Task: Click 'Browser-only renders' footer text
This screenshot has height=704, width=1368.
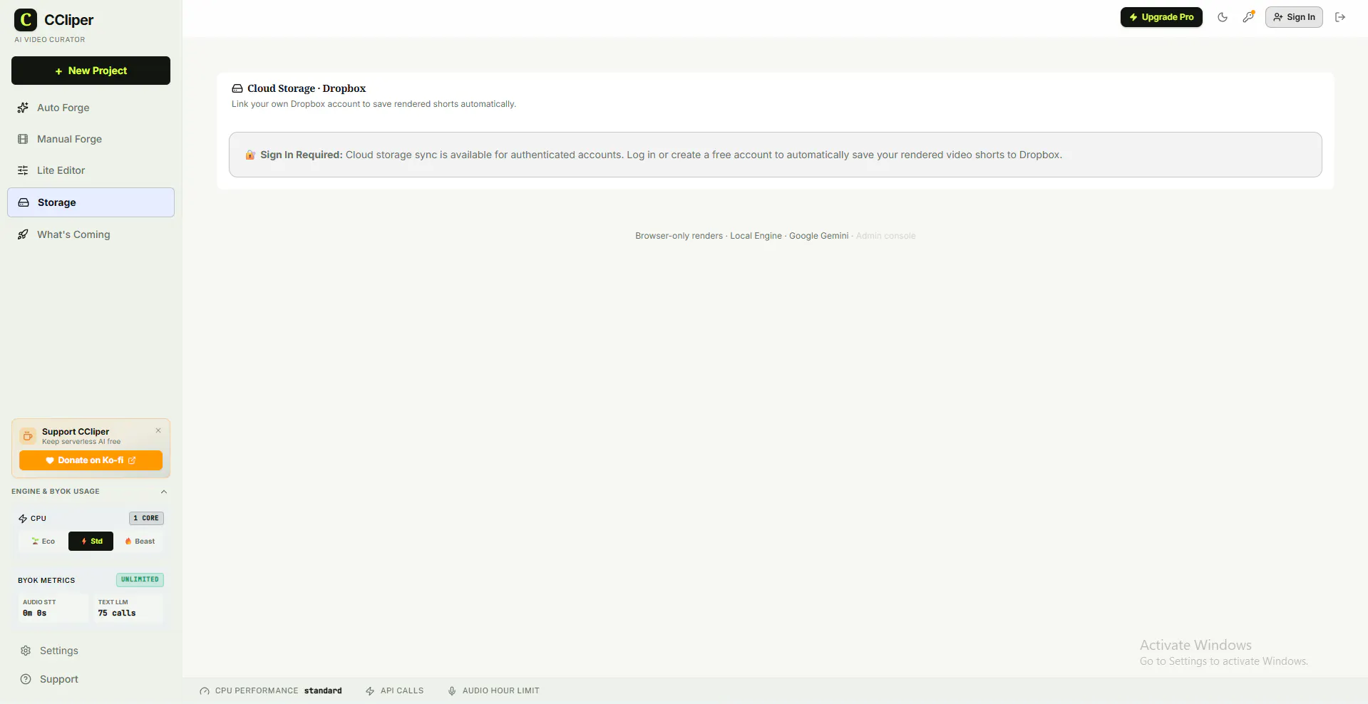Action: coord(679,236)
